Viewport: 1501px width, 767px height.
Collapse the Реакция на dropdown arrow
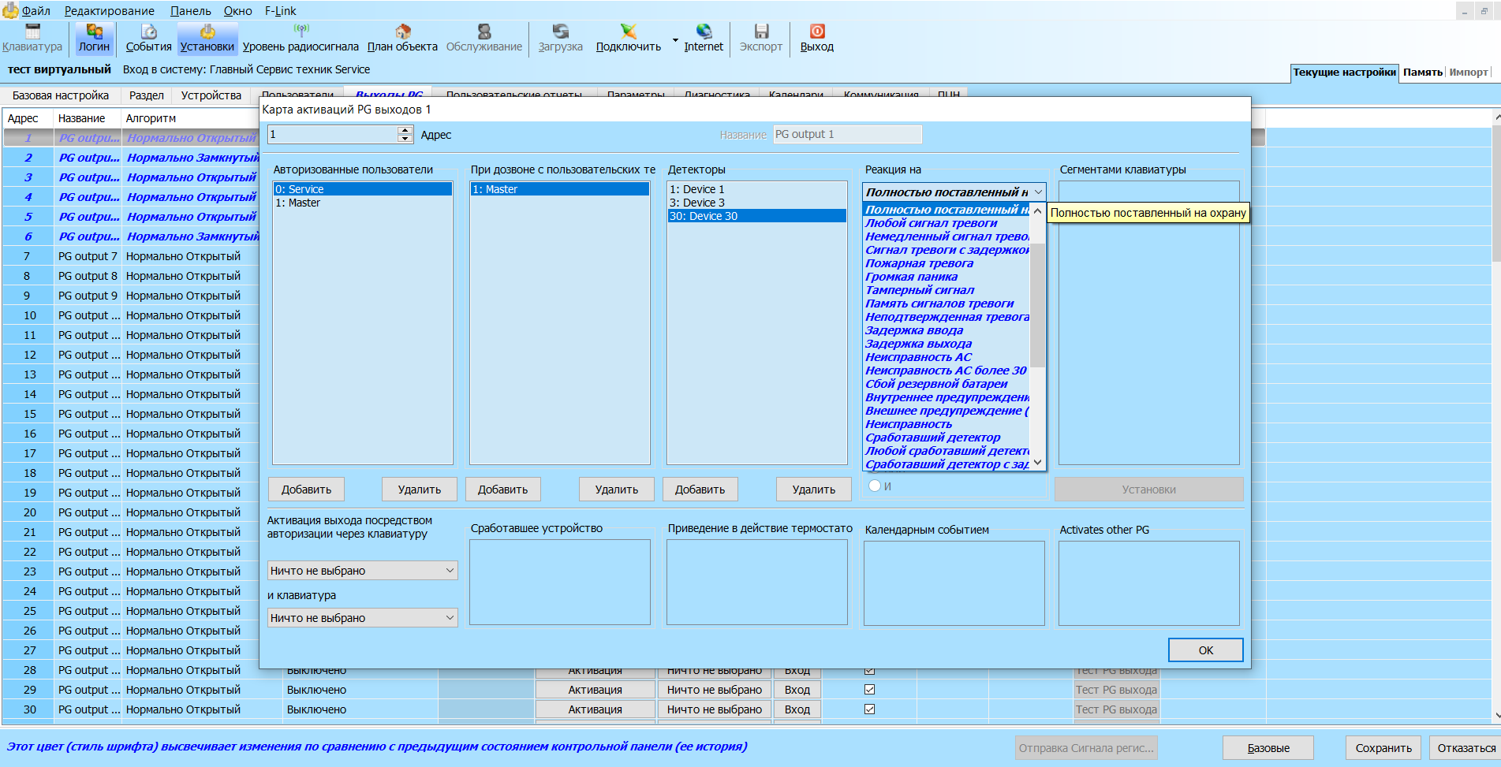1038,192
